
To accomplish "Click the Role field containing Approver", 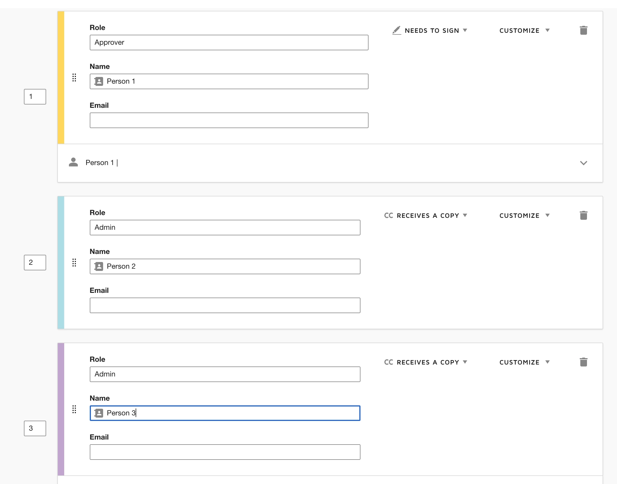I will (229, 43).
